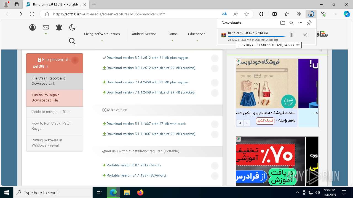This screenshot has width=353, height=198.
Task: Open Extensions puzzle icon
Action: pyautogui.click(x=261, y=14)
